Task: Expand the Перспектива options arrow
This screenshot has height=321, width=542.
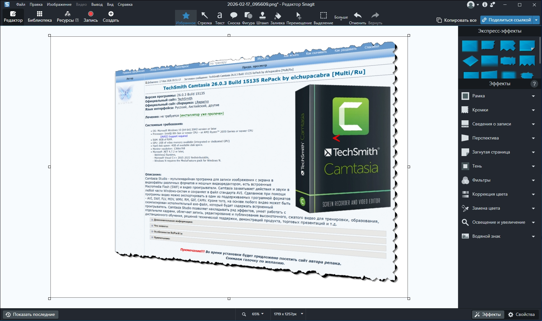Action: tap(533, 138)
